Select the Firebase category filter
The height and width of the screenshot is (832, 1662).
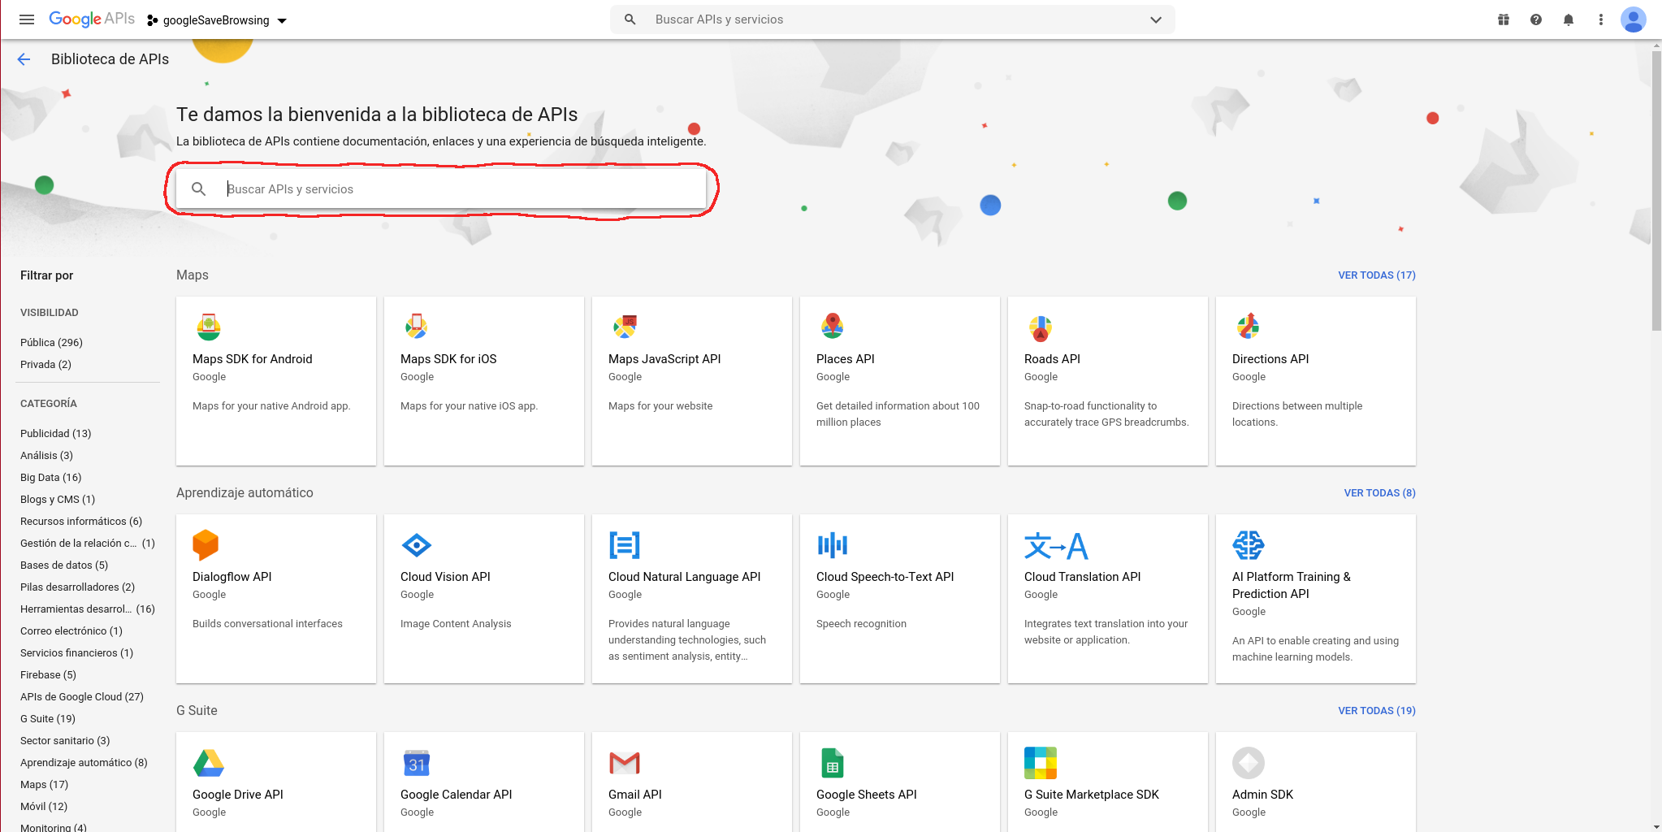(x=48, y=674)
